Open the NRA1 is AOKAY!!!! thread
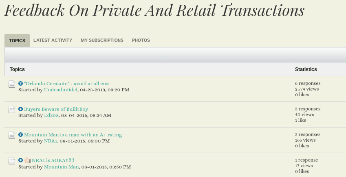 53,160
